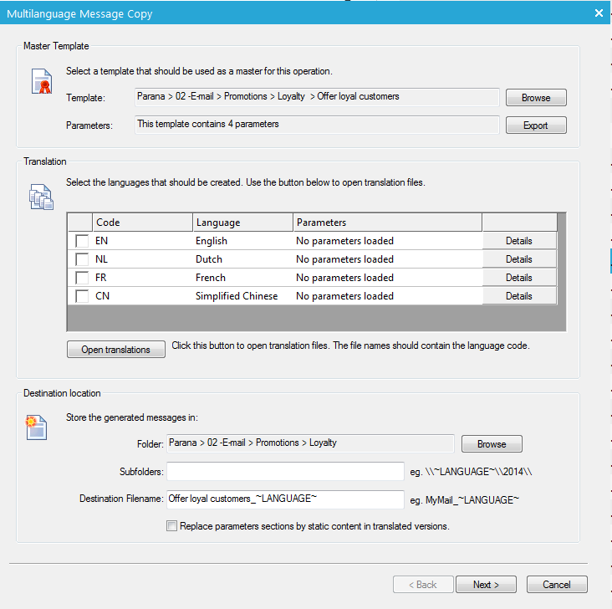Toggle Replace parameters sections by static content
The height and width of the screenshot is (609, 612).
pyautogui.click(x=171, y=526)
